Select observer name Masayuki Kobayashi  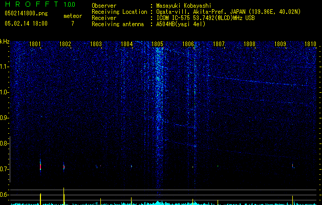point(184,6)
